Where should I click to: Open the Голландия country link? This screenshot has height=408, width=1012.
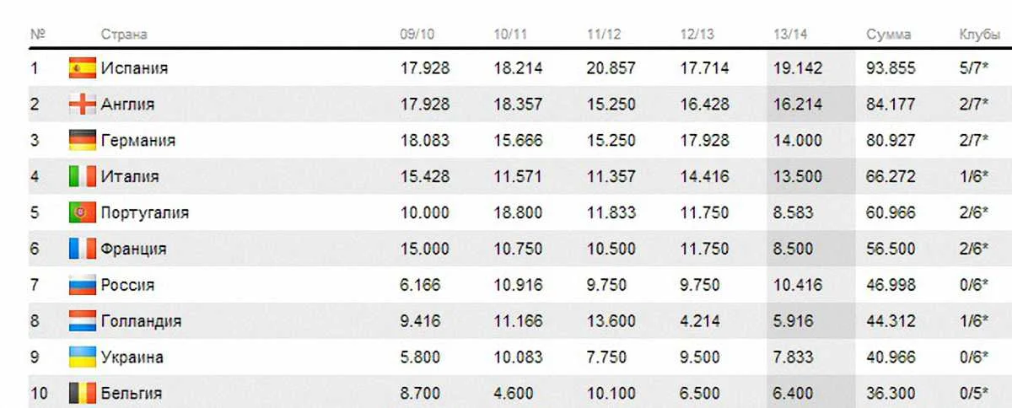(141, 321)
